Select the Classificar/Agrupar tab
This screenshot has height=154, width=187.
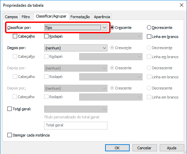click(x=51, y=16)
